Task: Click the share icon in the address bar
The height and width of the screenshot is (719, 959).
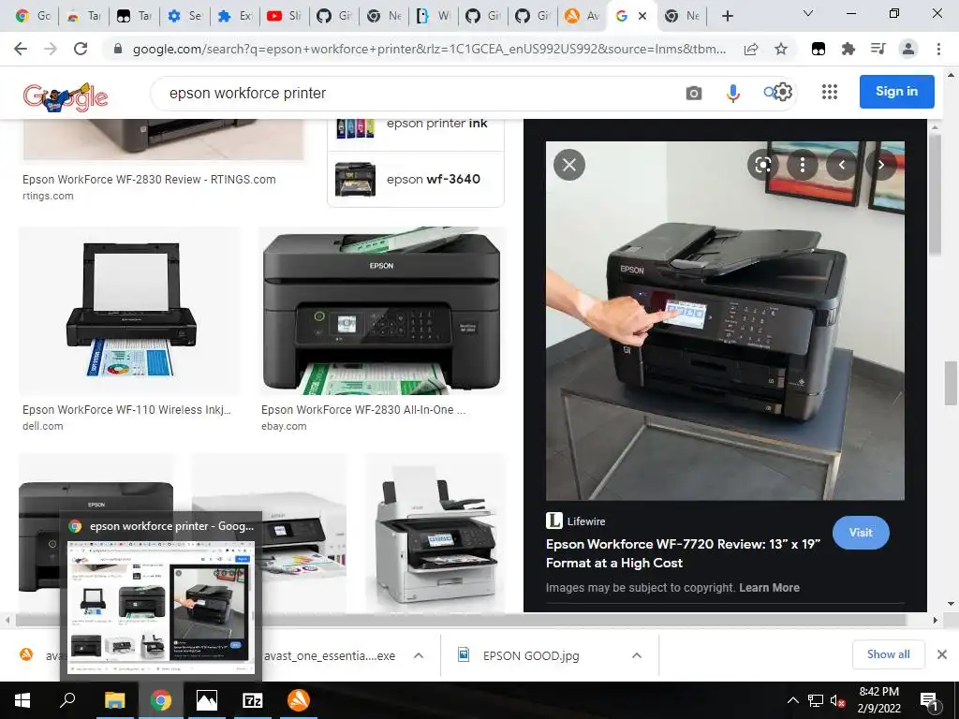Action: coord(751,50)
